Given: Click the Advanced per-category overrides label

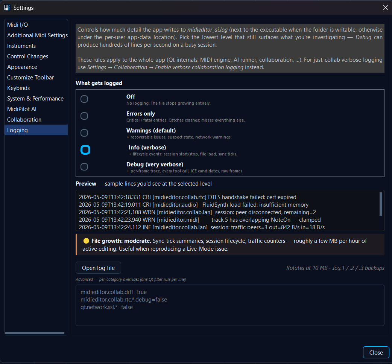Looking at the screenshot, I should pos(131,279).
